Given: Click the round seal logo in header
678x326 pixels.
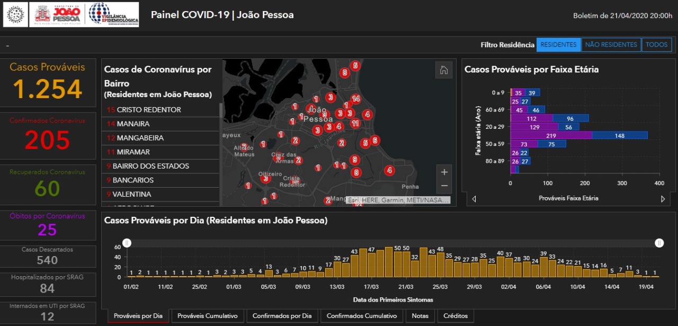Looking at the screenshot, I should pos(16,14).
